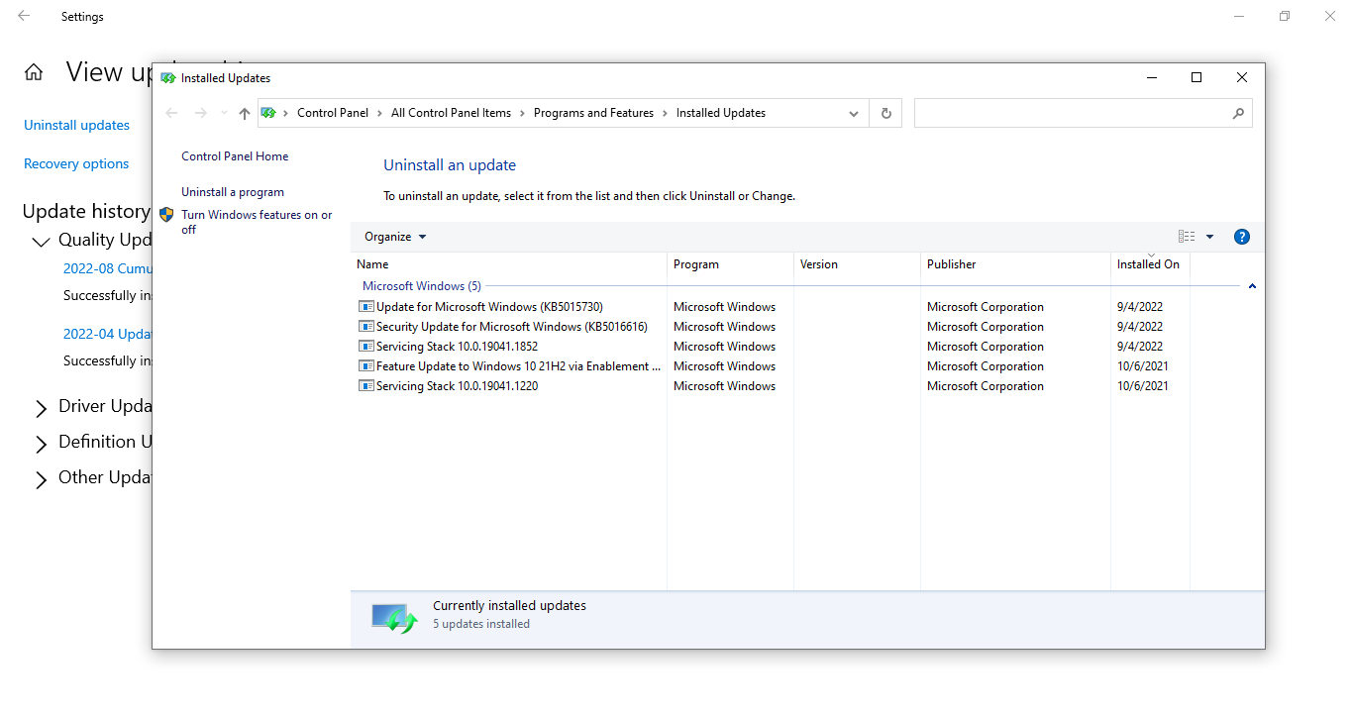The width and height of the screenshot is (1352, 716).
Task: Click Forward arrow in Installed Updates window
Action: pos(201,113)
